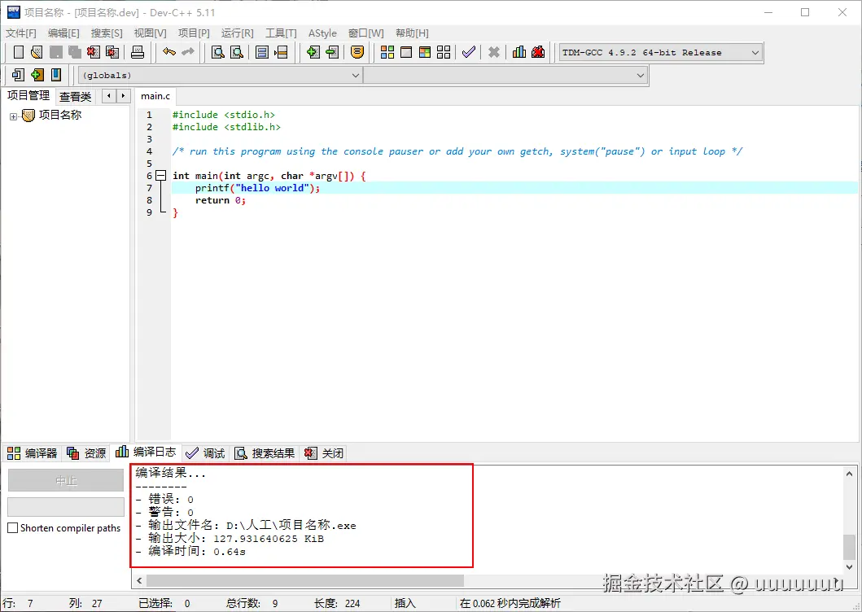Image resolution: width=862 pixels, height=612 pixels.
Task: Select the 编译日志 bottom tab
Action: (147, 452)
